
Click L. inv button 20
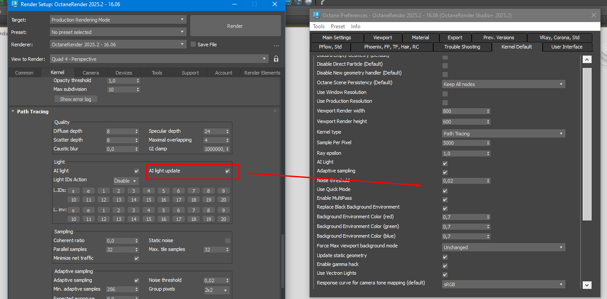(x=224, y=219)
